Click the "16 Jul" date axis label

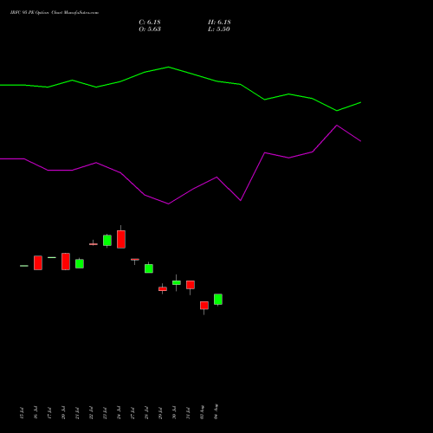[36, 413]
